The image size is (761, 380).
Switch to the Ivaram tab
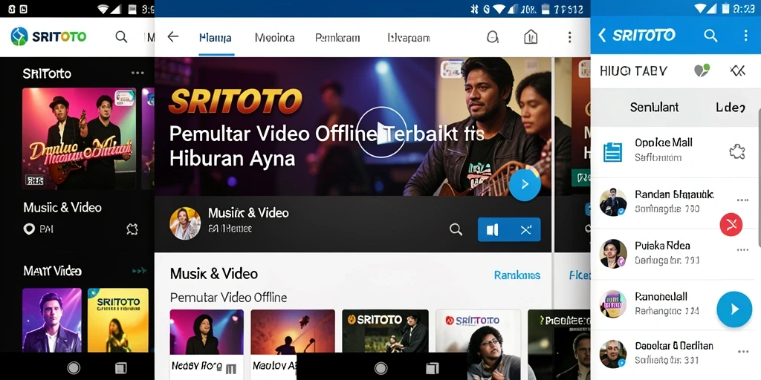pos(409,38)
